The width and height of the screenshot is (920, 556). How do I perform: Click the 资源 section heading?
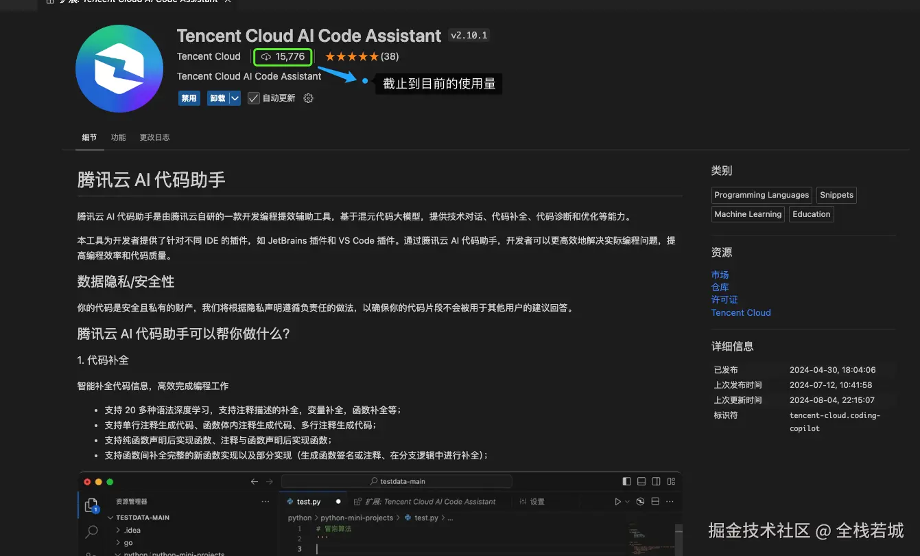[722, 253]
